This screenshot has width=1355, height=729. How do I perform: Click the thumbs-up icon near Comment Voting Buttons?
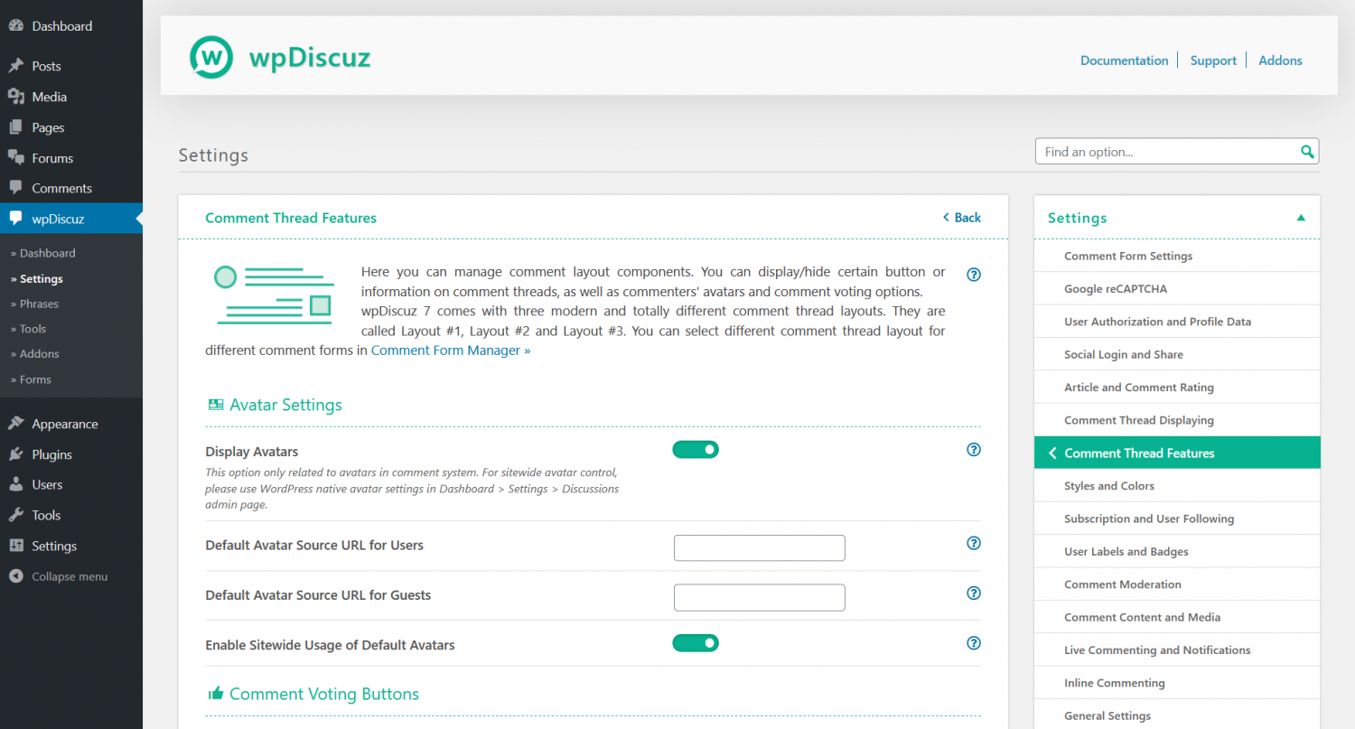tap(215, 693)
